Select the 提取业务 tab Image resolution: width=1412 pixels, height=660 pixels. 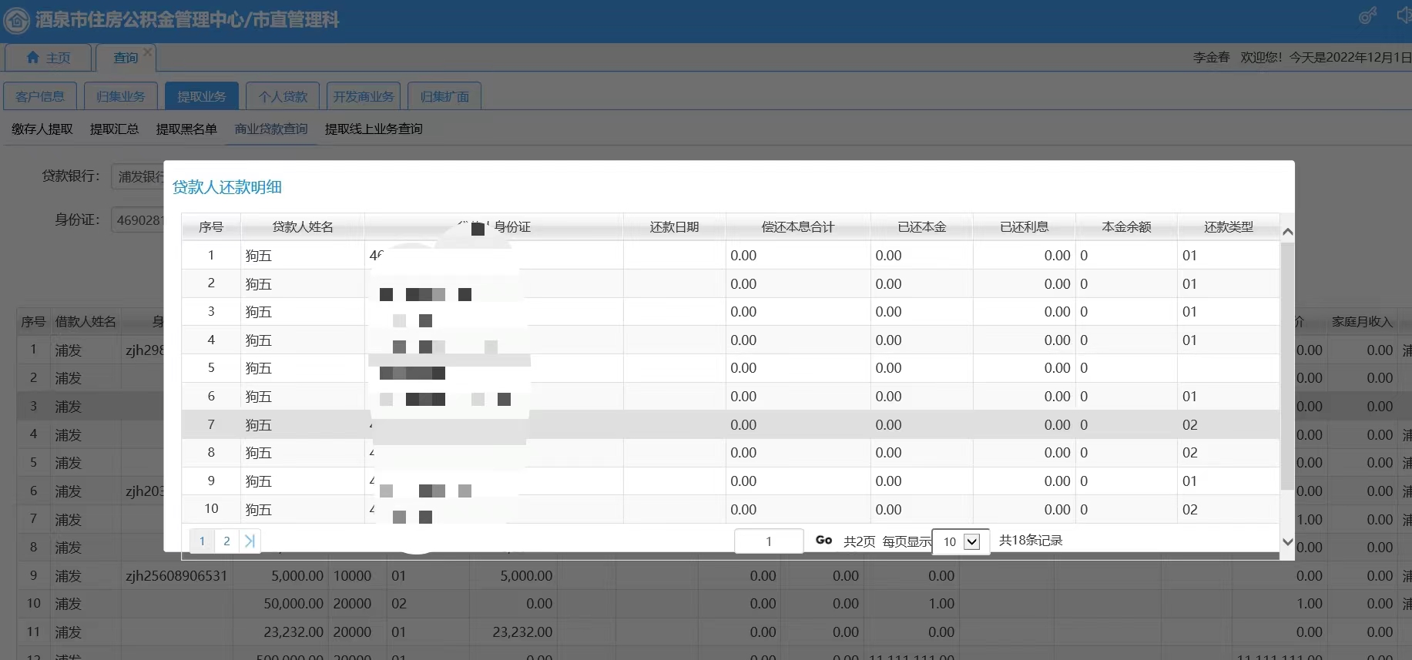(202, 96)
